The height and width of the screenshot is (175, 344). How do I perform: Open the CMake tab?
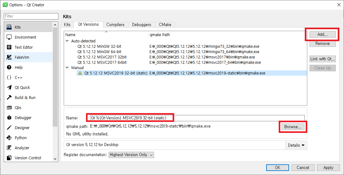click(165, 25)
